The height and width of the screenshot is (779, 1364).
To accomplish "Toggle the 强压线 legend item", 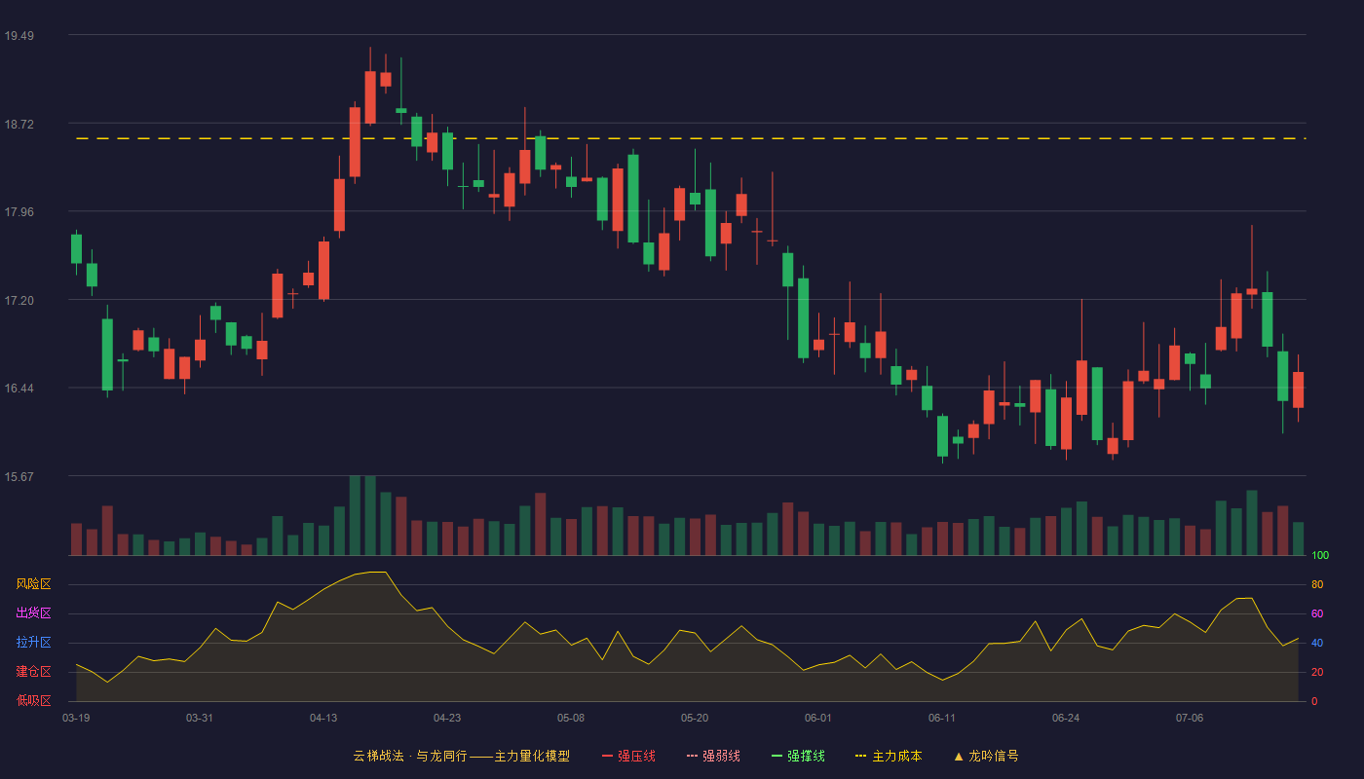I will [628, 756].
